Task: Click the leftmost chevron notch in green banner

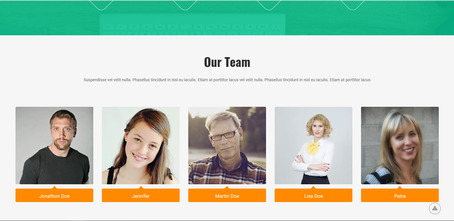Action: pyautogui.click(x=101, y=5)
